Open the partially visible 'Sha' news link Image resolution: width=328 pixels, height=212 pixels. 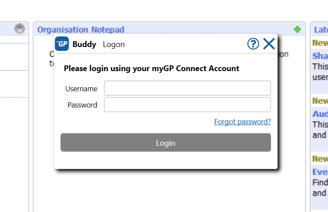[320, 56]
